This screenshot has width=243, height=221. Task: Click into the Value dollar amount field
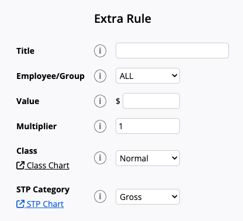pos(151,101)
